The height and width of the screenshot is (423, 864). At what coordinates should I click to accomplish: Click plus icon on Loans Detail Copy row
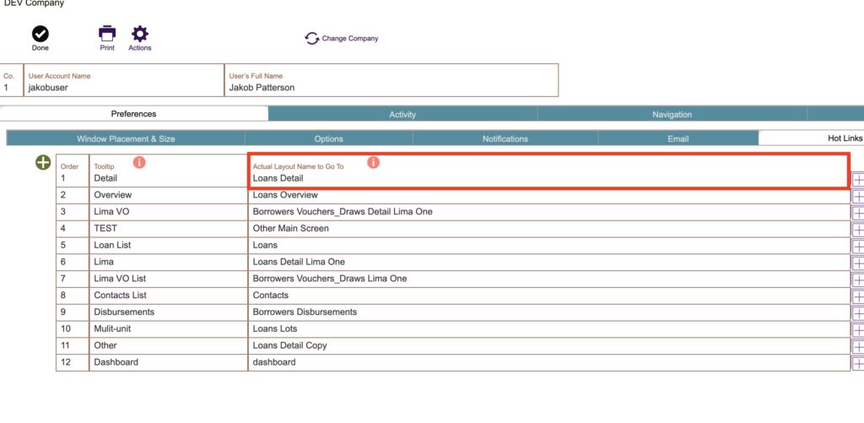pyautogui.click(x=858, y=346)
